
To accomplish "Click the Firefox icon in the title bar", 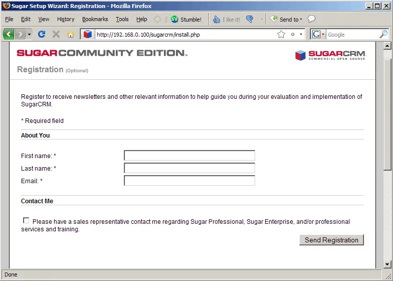I will 6,6.
